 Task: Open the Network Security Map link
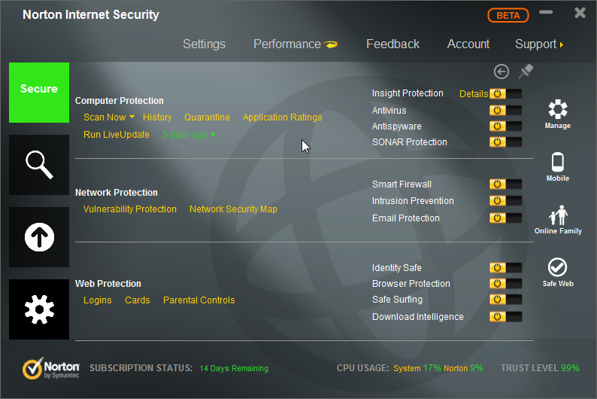pyautogui.click(x=233, y=209)
